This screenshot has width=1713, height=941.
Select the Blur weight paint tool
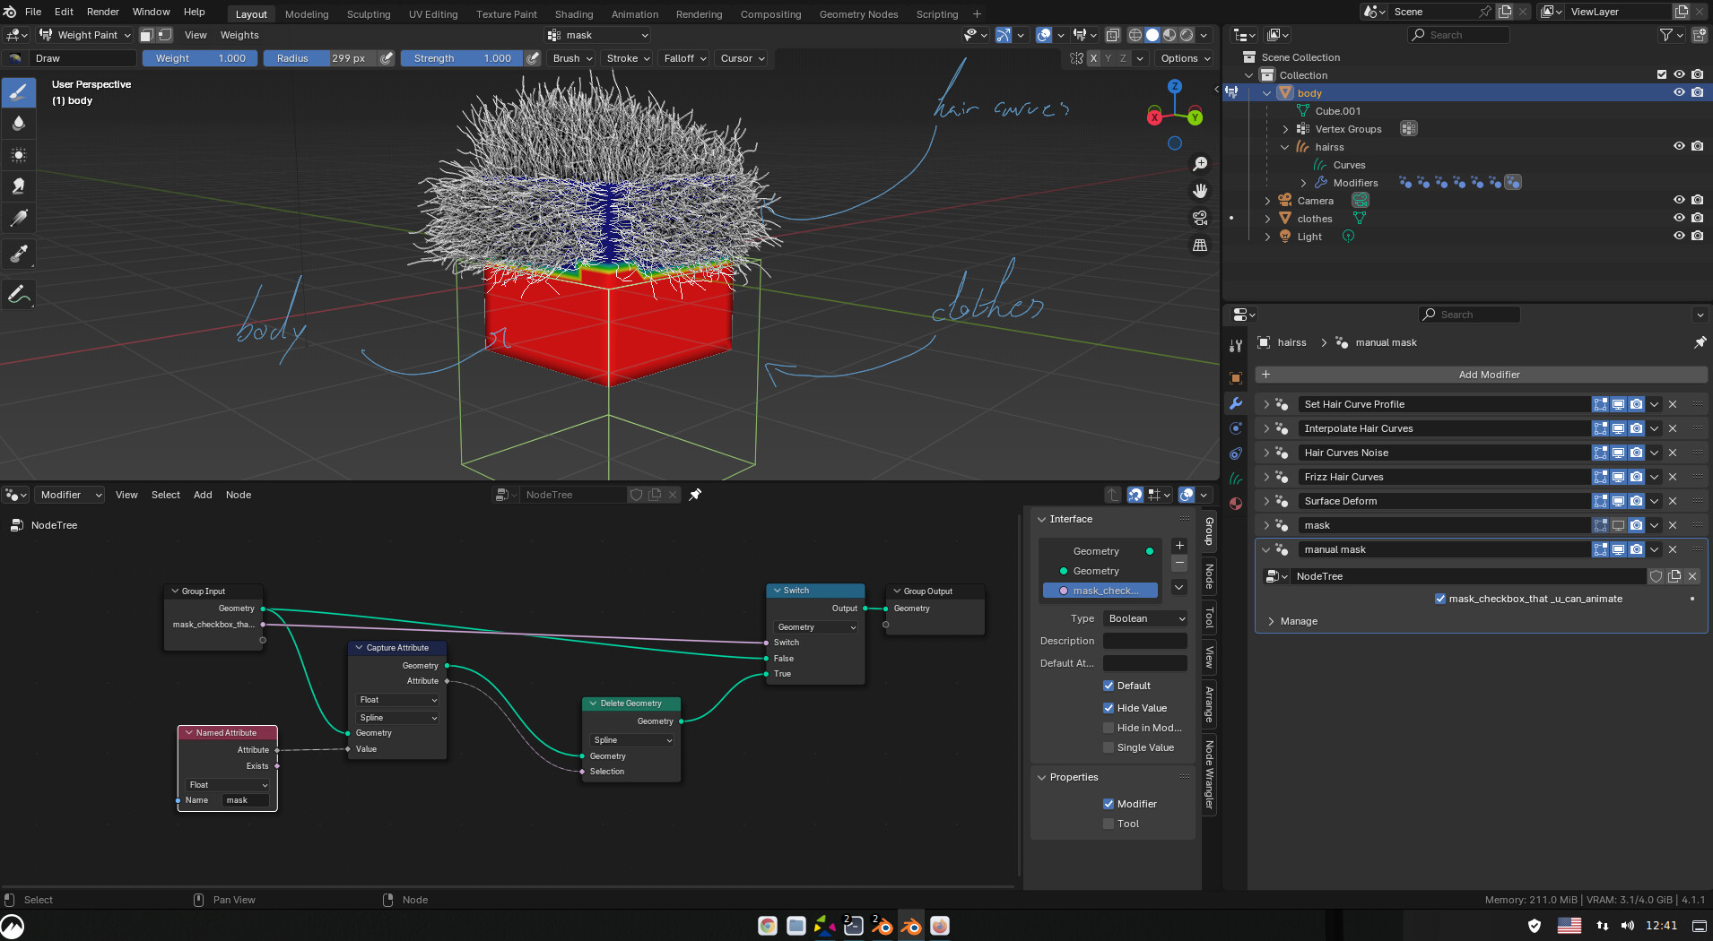(x=18, y=124)
